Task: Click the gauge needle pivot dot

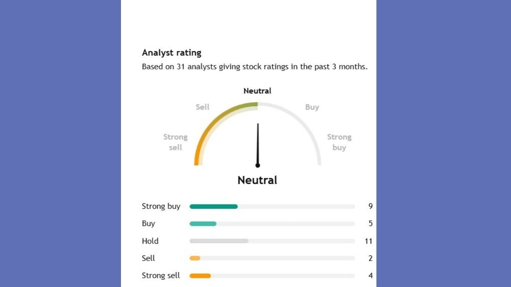Action: click(257, 165)
